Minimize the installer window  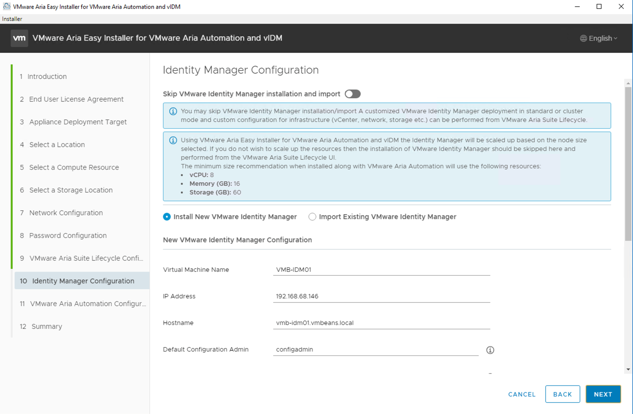point(577,7)
